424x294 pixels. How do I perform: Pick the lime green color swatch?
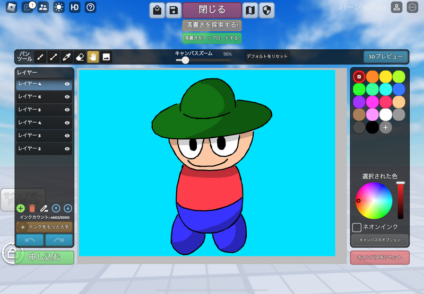pos(399,77)
